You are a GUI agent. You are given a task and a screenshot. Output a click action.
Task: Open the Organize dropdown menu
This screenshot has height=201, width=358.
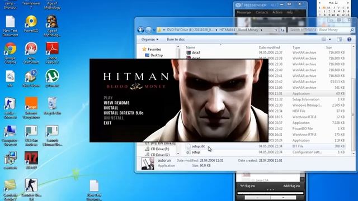(x=150, y=40)
